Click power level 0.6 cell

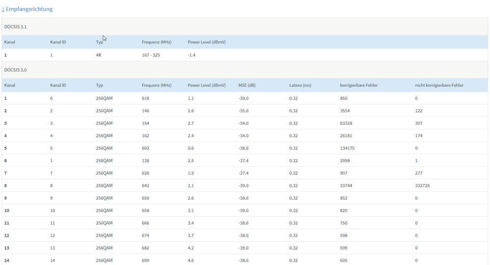191,148
